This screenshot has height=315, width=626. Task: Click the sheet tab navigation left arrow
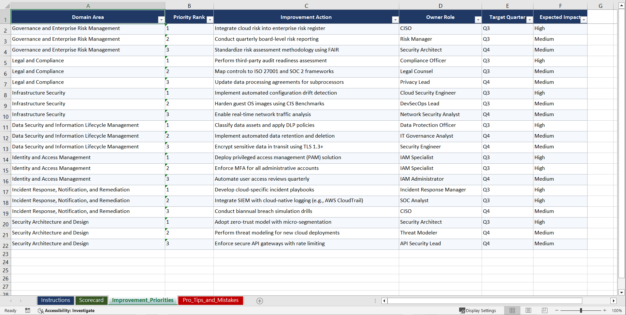pyautogui.click(x=11, y=301)
